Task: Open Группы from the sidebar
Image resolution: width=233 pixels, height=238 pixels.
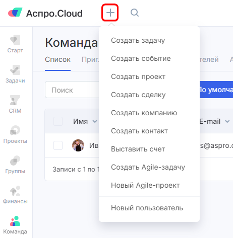Action: click(x=15, y=165)
